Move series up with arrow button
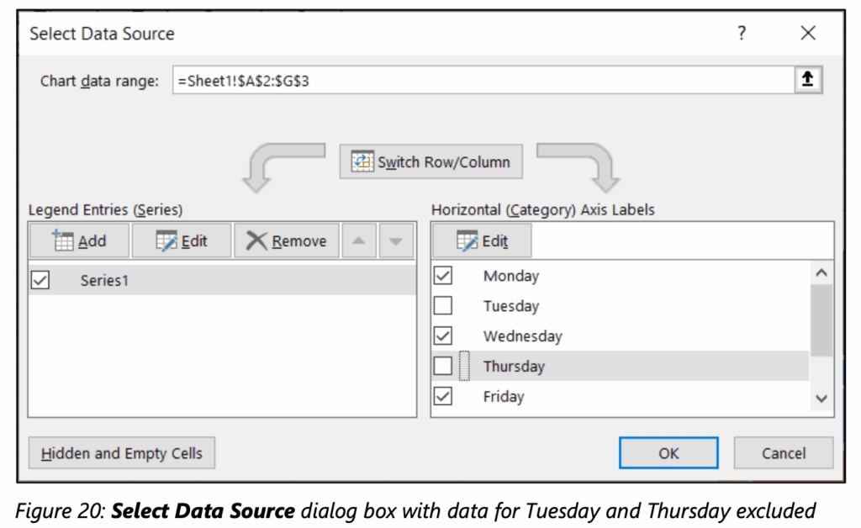The height and width of the screenshot is (528, 861). click(358, 241)
